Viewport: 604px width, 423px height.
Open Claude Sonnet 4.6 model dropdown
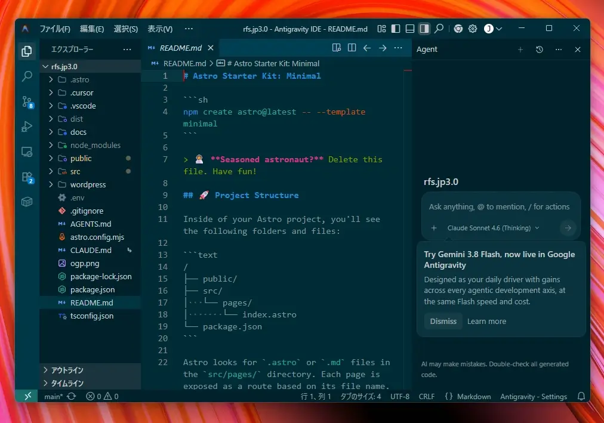point(493,228)
